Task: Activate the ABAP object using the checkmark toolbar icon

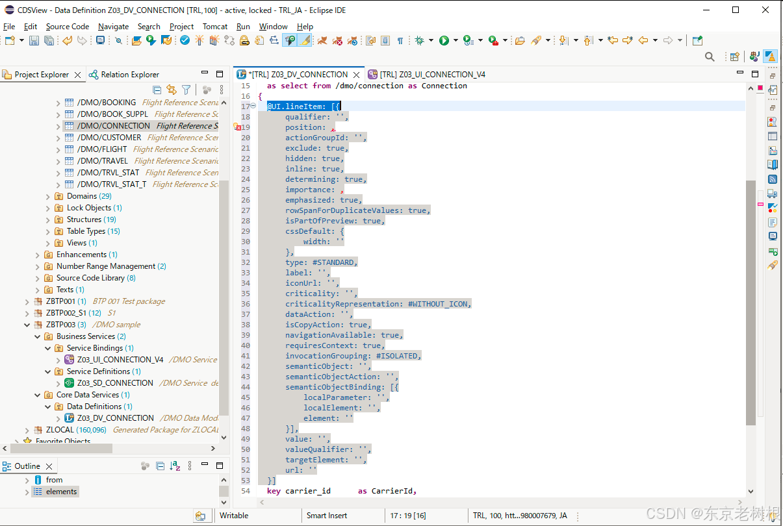Action: (x=185, y=41)
